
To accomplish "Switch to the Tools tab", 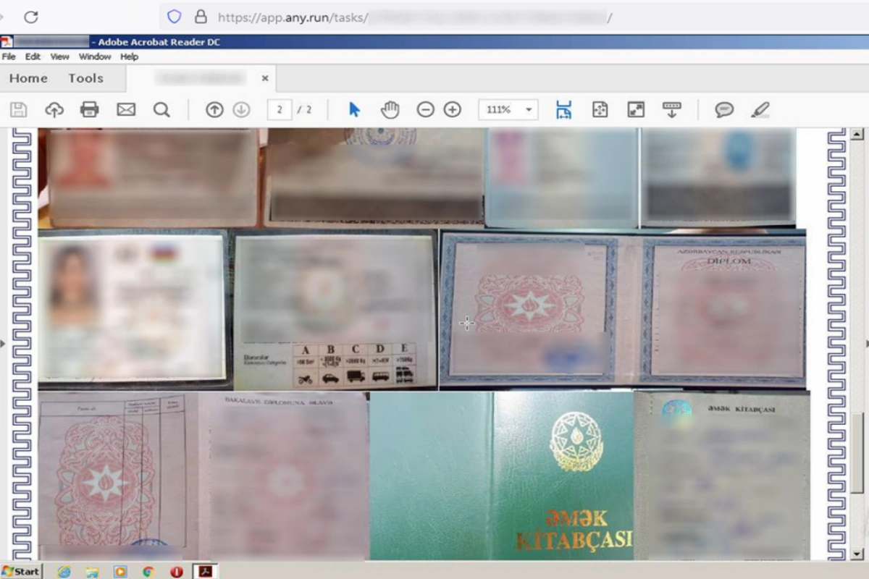I will pyautogui.click(x=85, y=78).
